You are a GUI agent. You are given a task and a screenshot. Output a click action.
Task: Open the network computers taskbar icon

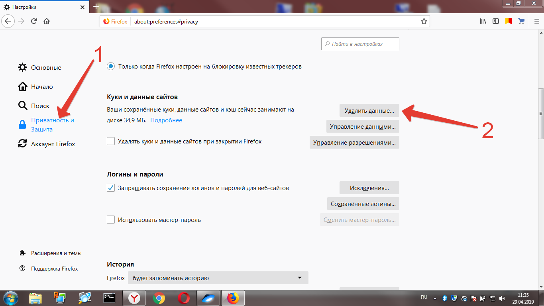[60, 298]
